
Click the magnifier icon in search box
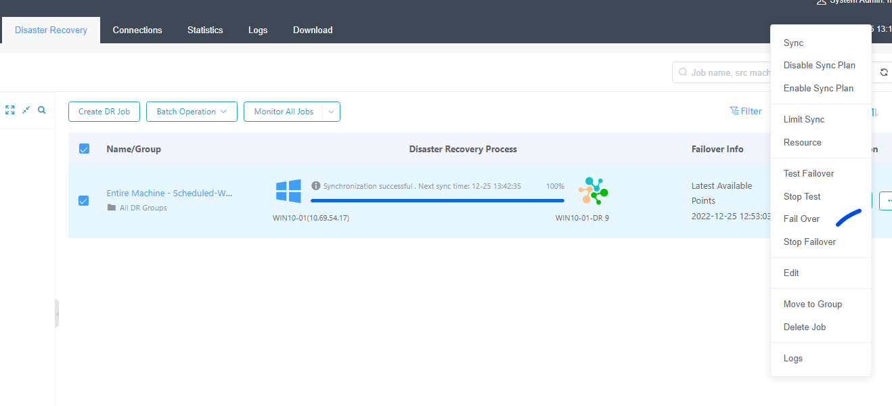click(683, 72)
